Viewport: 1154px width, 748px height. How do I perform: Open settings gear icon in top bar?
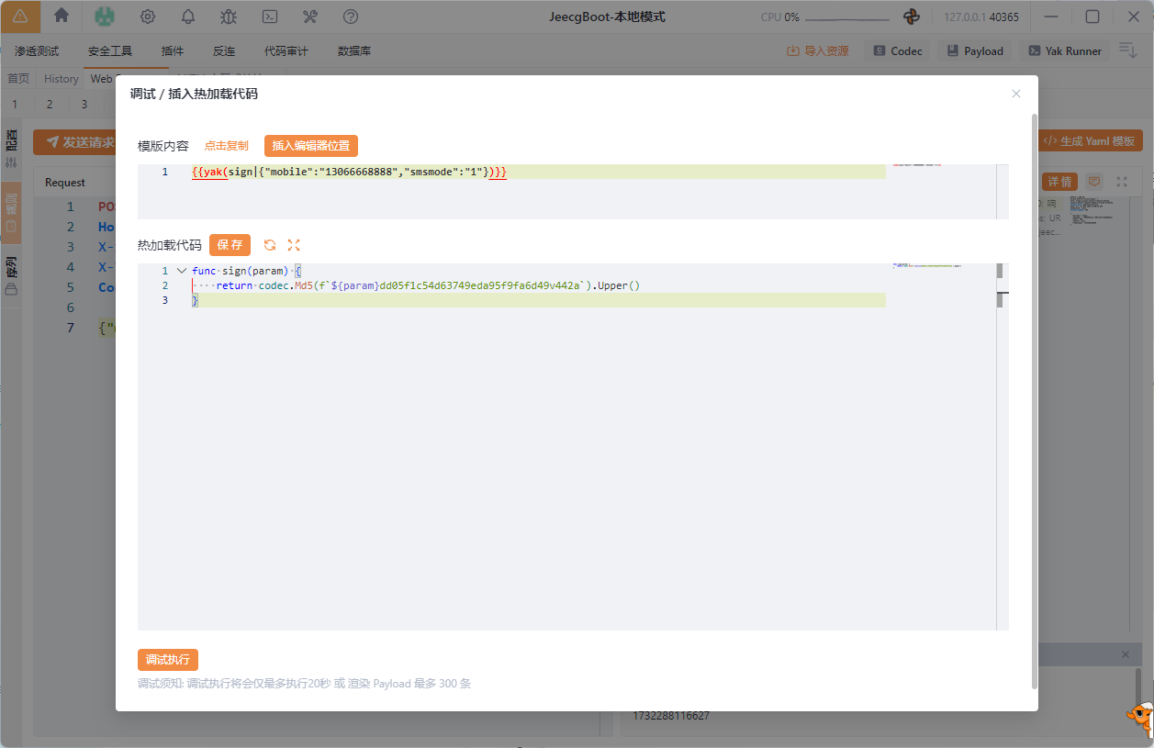coord(147,17)
